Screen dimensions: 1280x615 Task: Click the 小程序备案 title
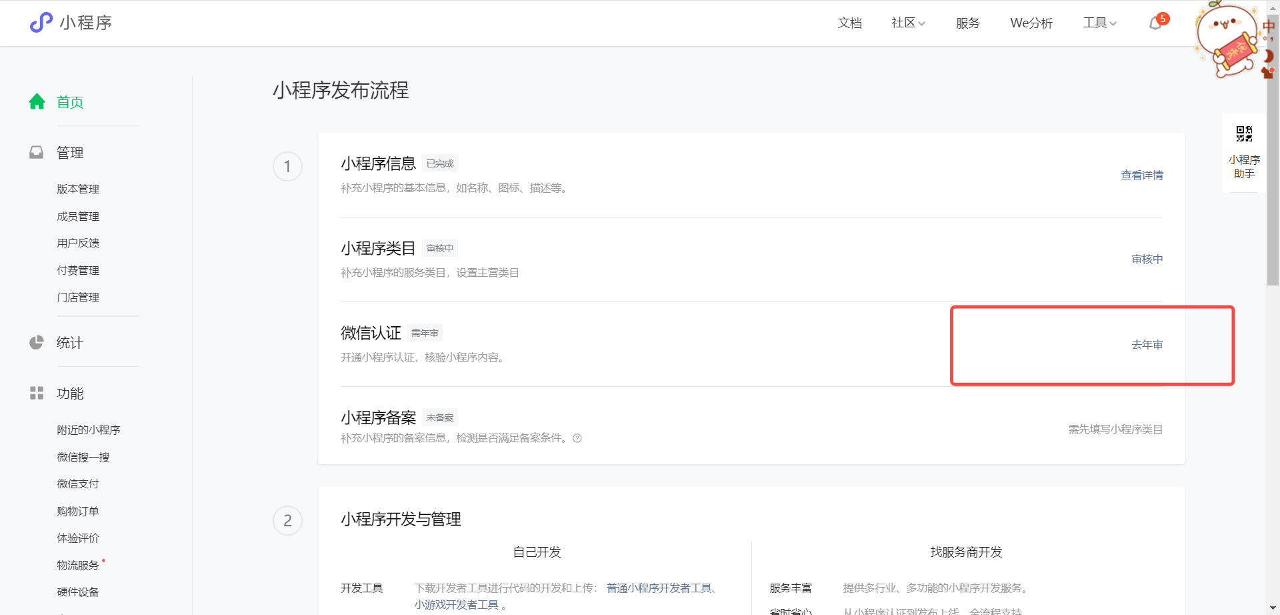(x=379, y=418)
